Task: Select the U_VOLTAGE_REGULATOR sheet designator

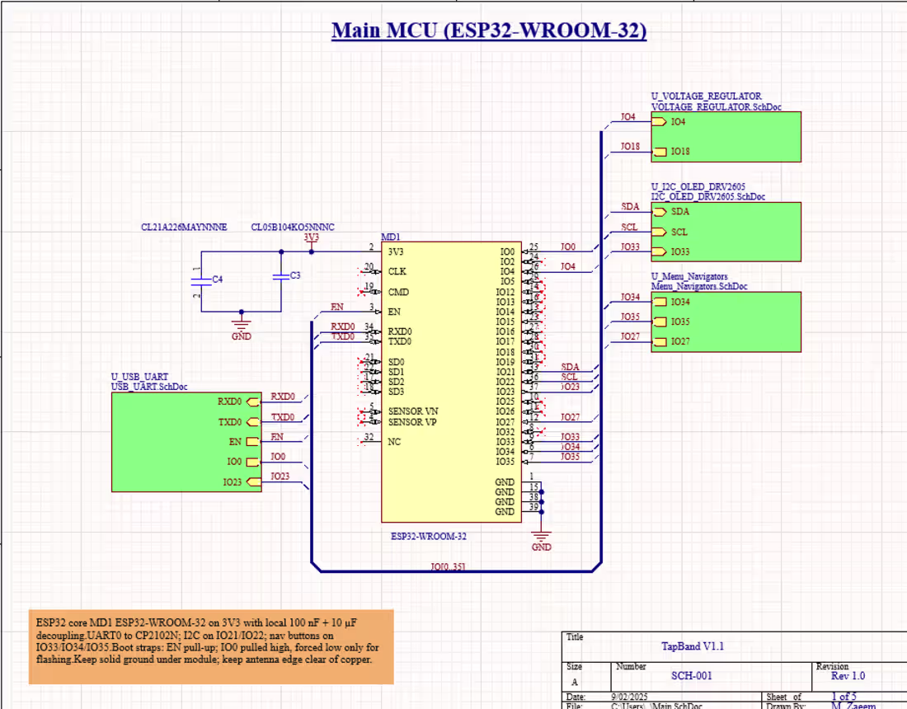Action: click(706, 96)
